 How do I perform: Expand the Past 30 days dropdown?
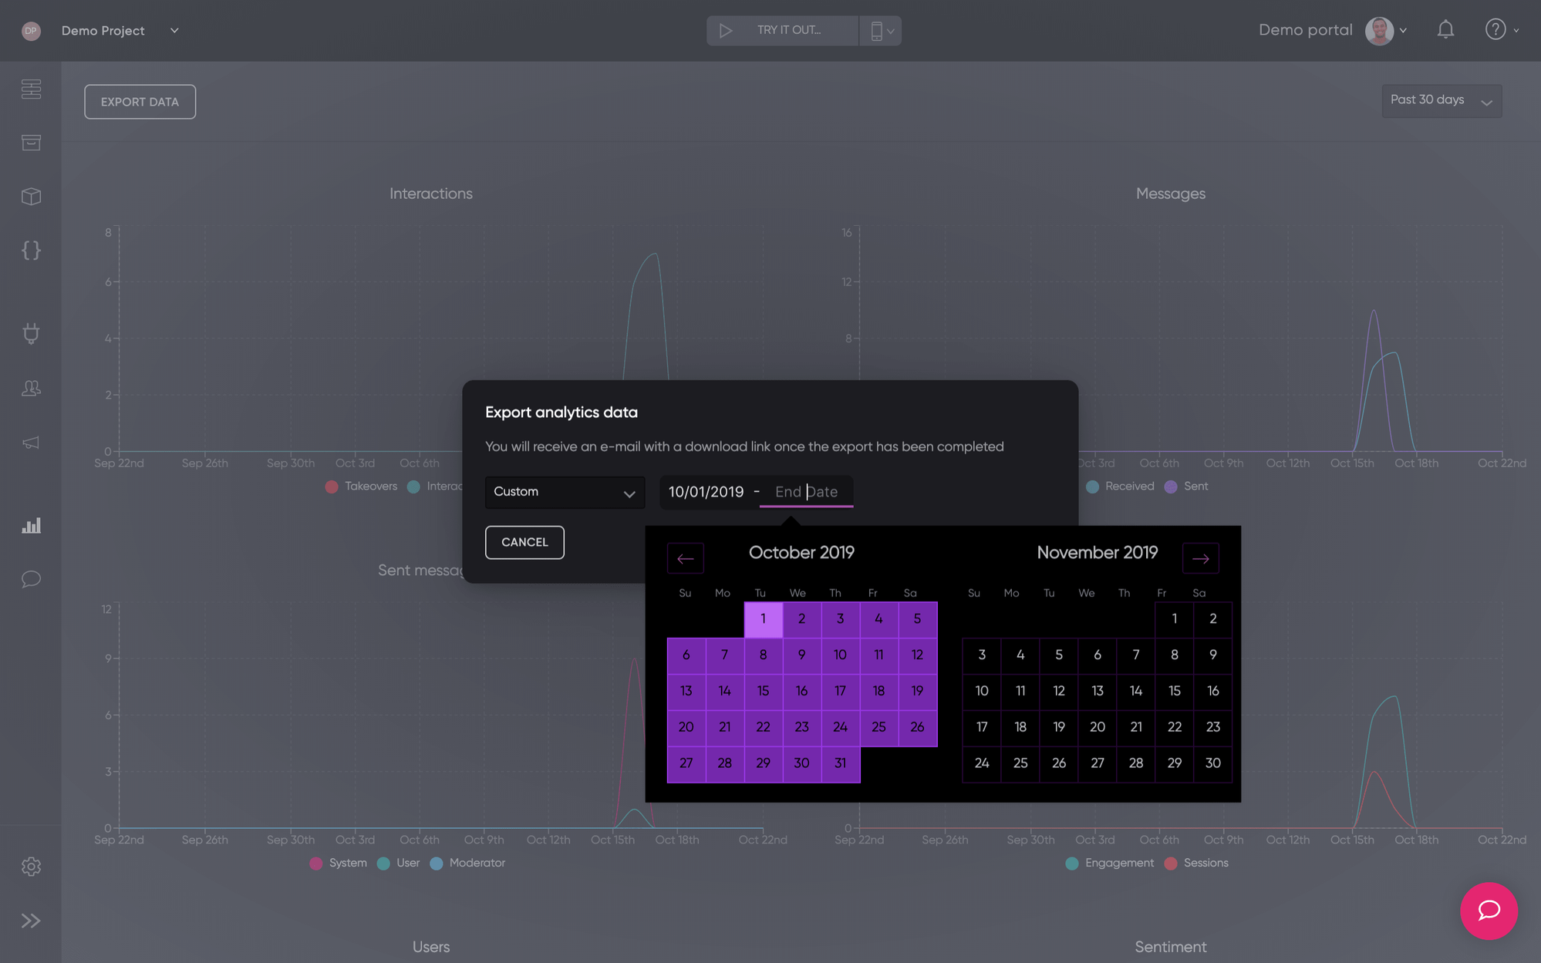pyautogui.click(x=1441, y=101)
